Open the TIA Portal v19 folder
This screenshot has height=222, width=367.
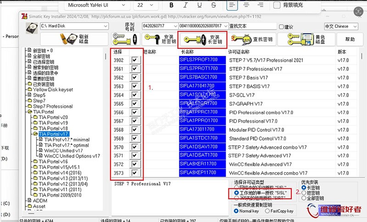[x=53, y=123]
